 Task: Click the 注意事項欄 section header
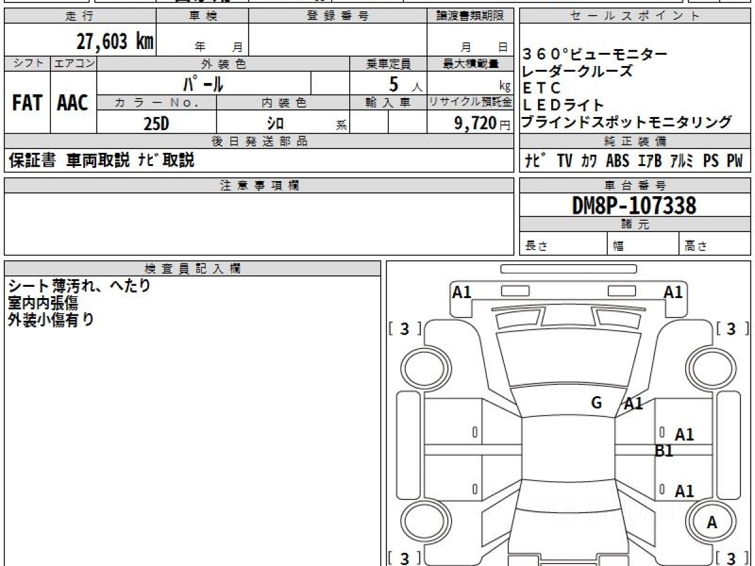pos(259,186)
